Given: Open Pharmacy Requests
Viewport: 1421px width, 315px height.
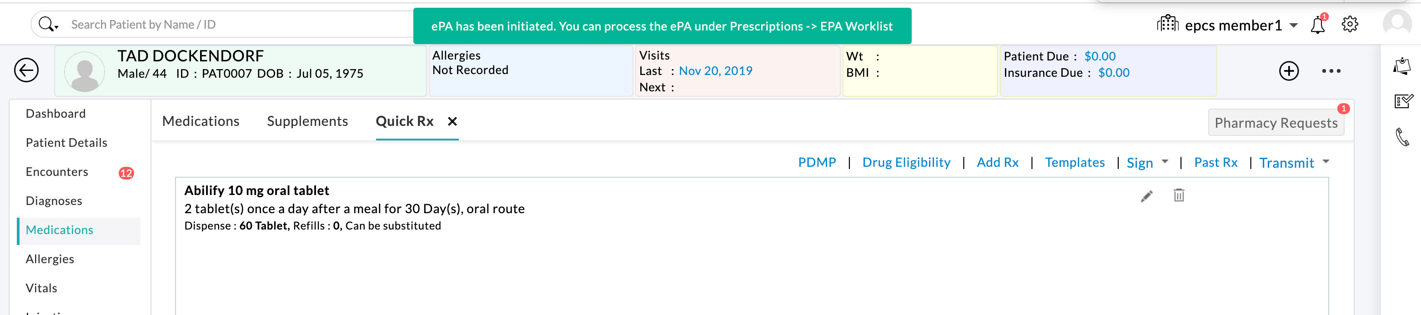Looking at the screenshot, I should (x=1276, y=122).
